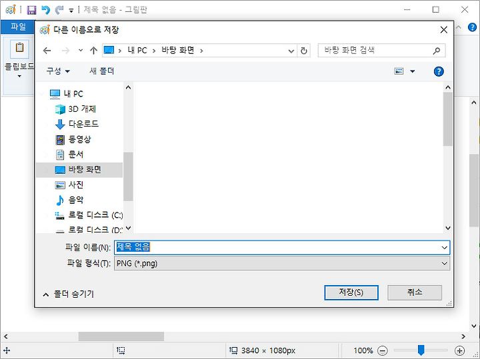The image size is (480, 359).
Task: Click Paint vertical scrollbar down arrow
Action: tap(474, 326)
